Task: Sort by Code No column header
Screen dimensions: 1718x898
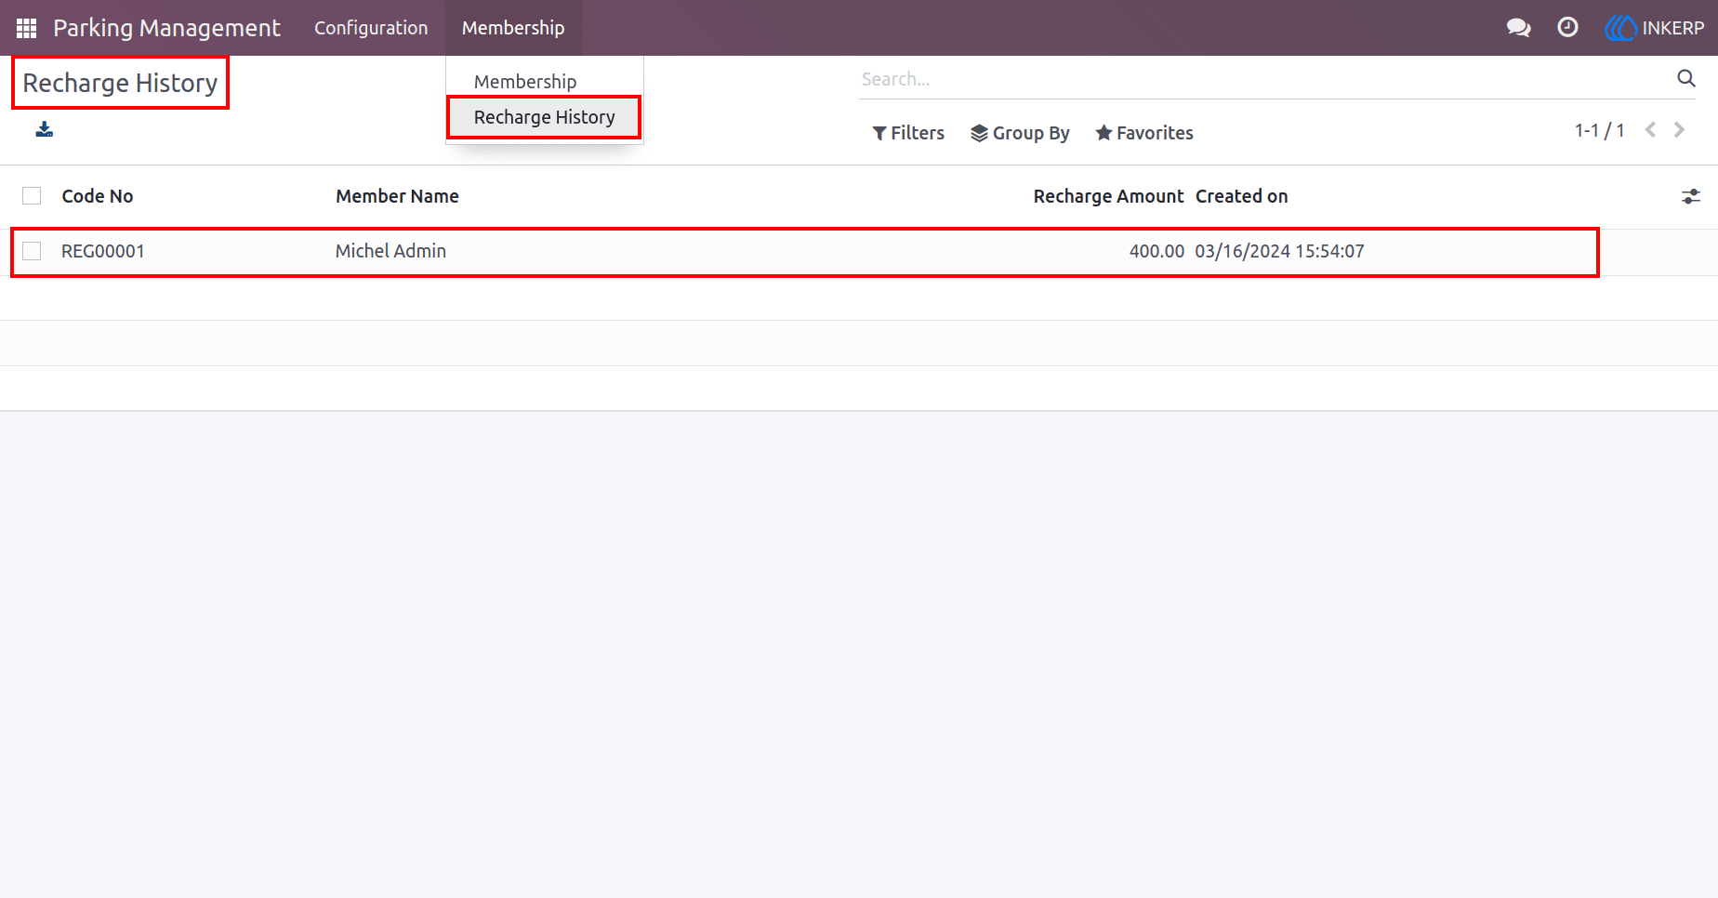Action: tap(98, 196)
